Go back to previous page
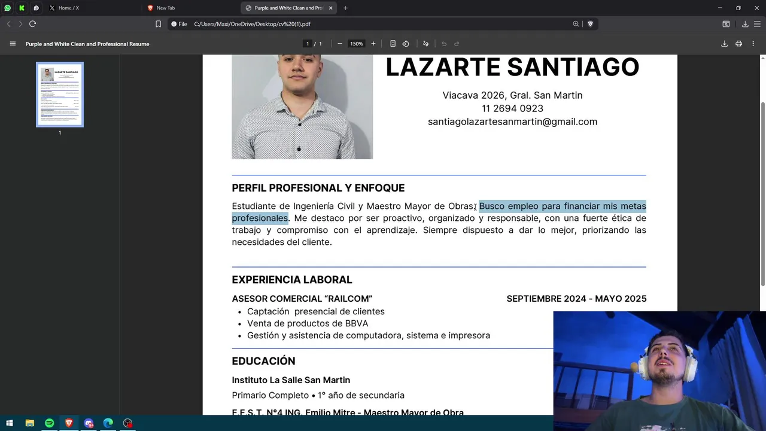 pos(8,24)
